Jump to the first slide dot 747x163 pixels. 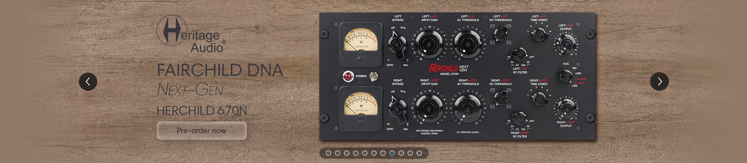point(328,153)
